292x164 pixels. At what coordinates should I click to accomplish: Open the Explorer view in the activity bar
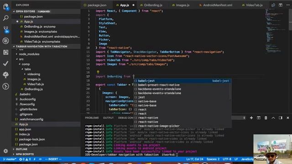(x=6, y=7)
